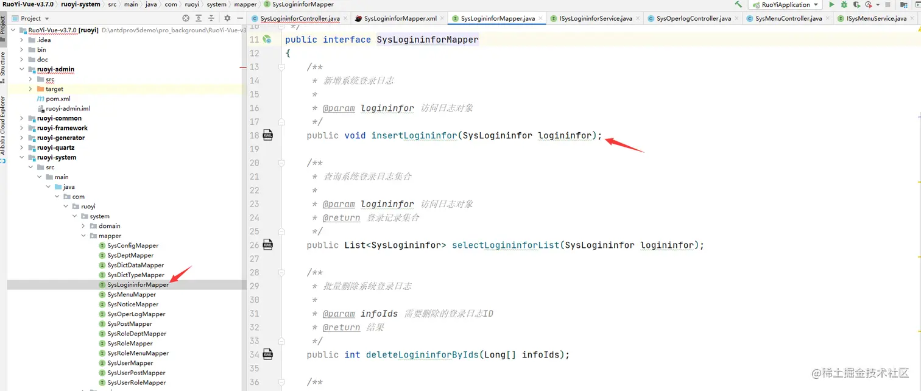
Task: Click selectLogininforList method name in editor
Action: pyautogui.click(x=506, y=245)
